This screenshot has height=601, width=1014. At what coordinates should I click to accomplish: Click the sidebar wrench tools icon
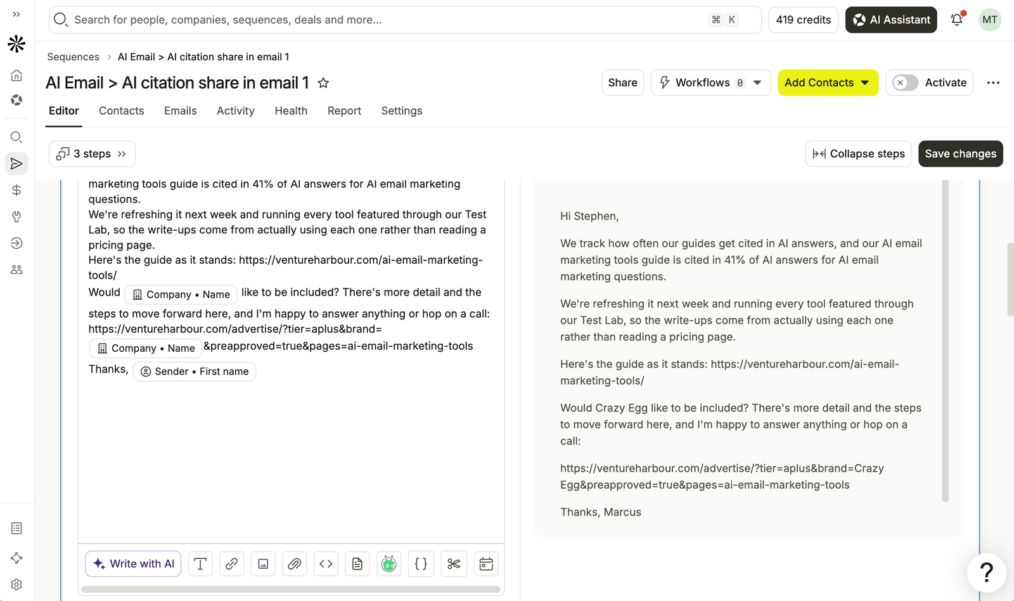(16, 217)
